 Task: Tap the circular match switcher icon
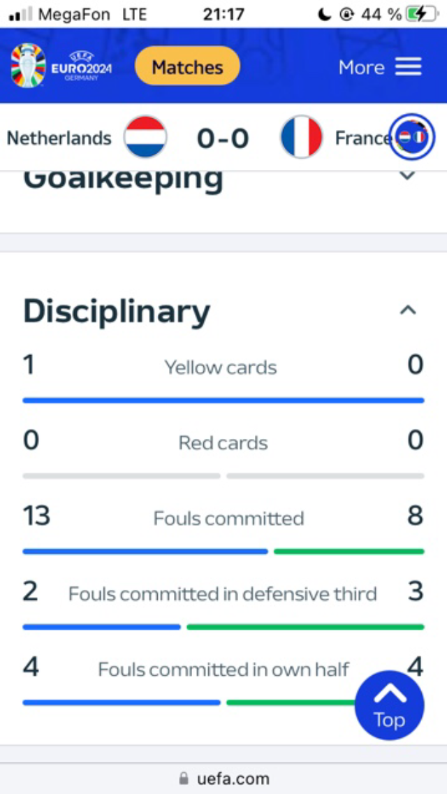tap(412, 137)
